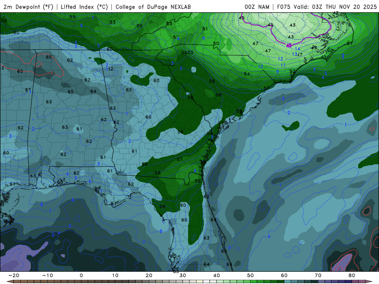Click the '-10' label on the color scale
The image size is (379, 284).
pyautogui.click(x=47, y=275)
